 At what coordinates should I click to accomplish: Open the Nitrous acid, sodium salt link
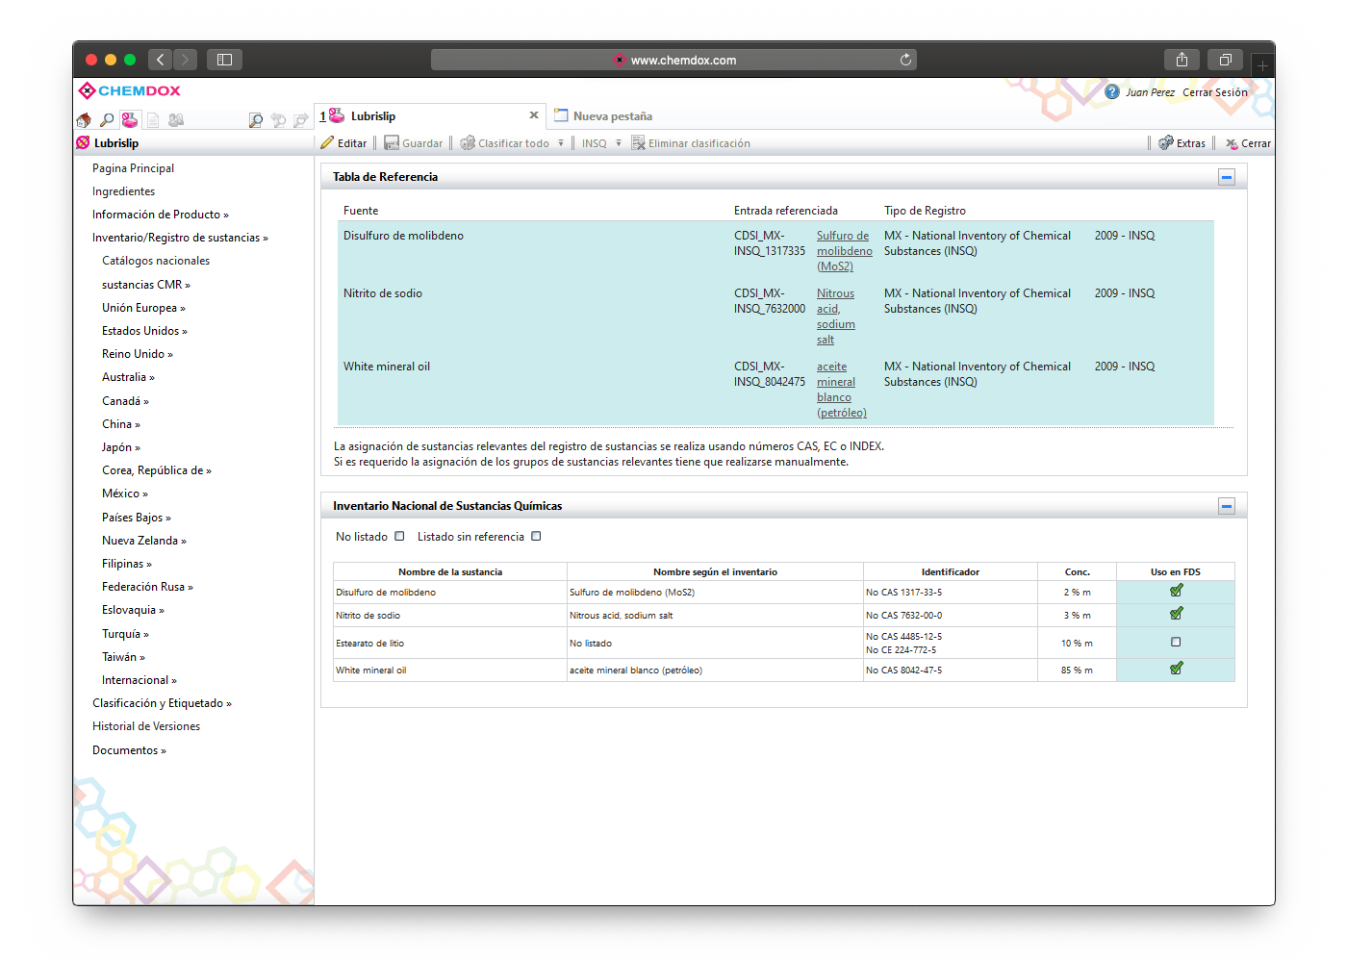point(836,316)
